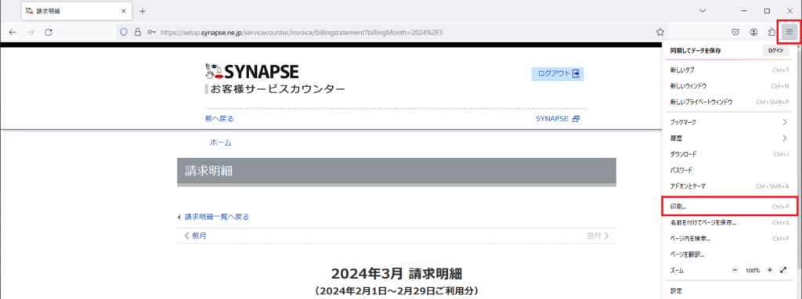Open the list all tabs dropdown
802x299 pixels.
click(703, 11)
